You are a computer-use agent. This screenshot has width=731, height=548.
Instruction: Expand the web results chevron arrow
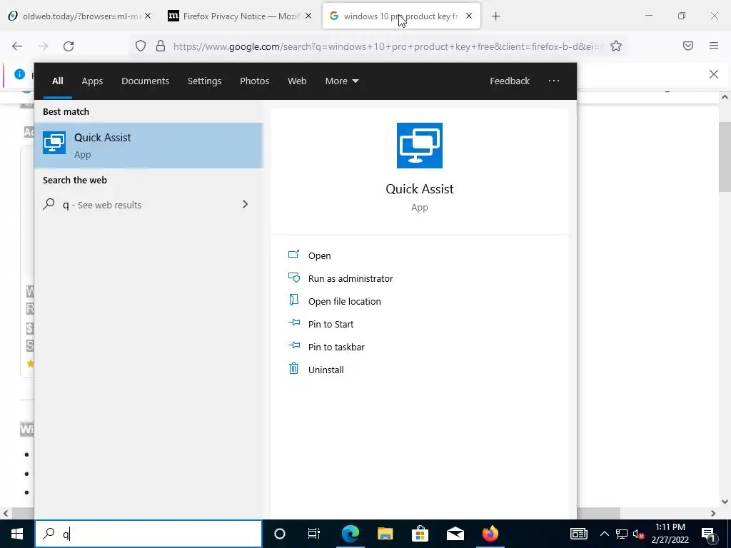click(246, 204)
